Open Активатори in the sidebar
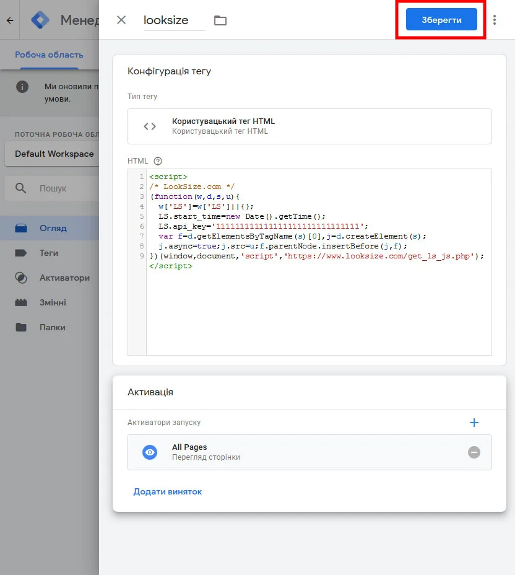This screenshot has height=575, width=515. coord(50,278)
